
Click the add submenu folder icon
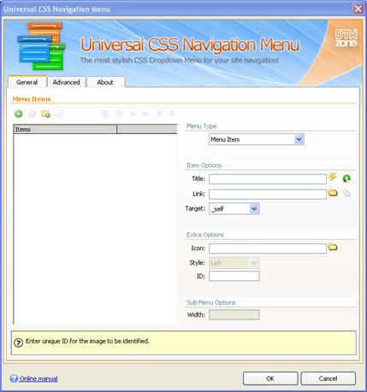pos(45,114)
